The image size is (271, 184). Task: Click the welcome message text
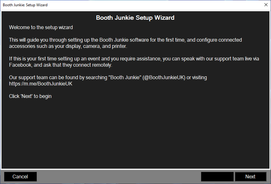pos(41,27)
